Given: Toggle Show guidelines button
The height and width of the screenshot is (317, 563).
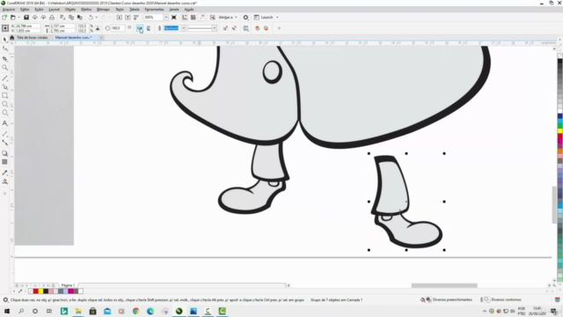Looking at the screenshot, I should coord(201,18).
